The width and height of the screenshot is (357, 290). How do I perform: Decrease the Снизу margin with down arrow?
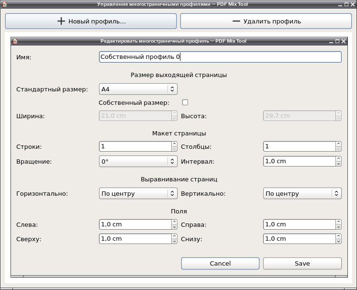pos(338,241)
